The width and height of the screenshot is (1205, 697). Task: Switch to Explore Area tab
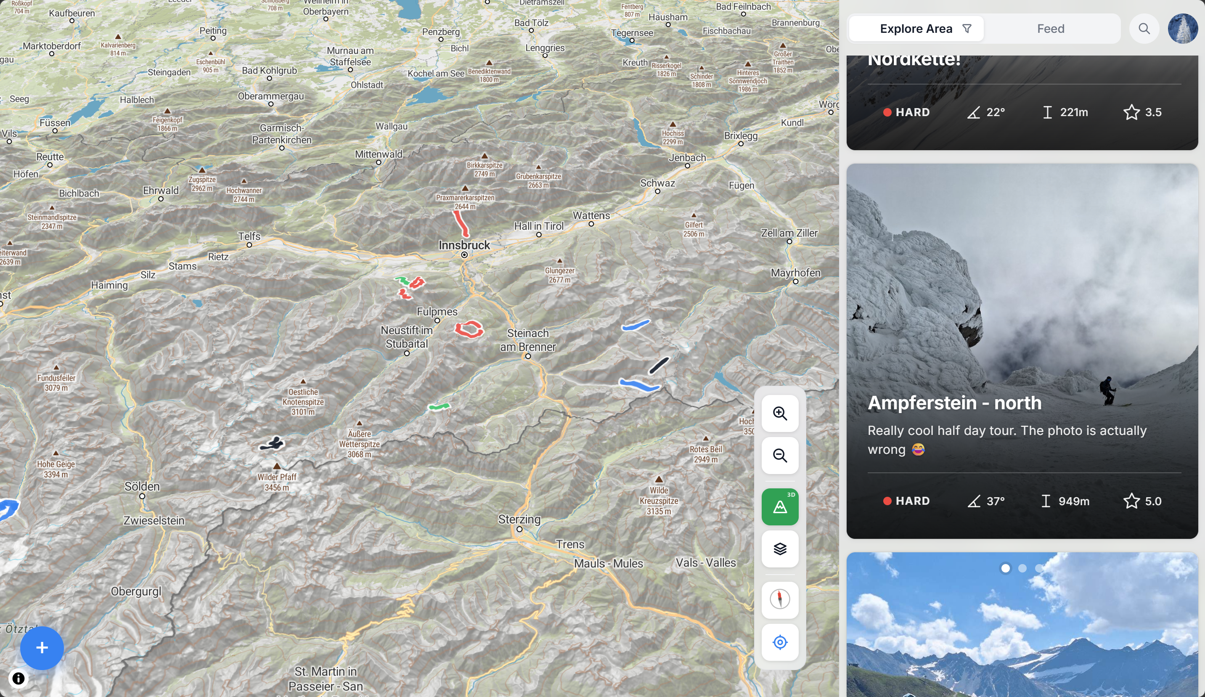916,29
